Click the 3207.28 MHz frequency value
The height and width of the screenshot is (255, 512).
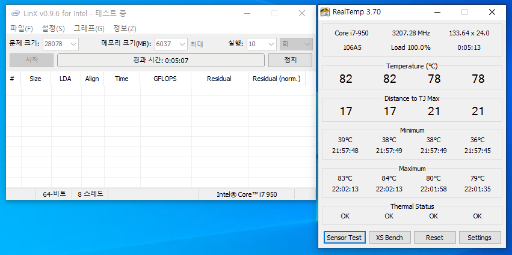tap(411, 33)
